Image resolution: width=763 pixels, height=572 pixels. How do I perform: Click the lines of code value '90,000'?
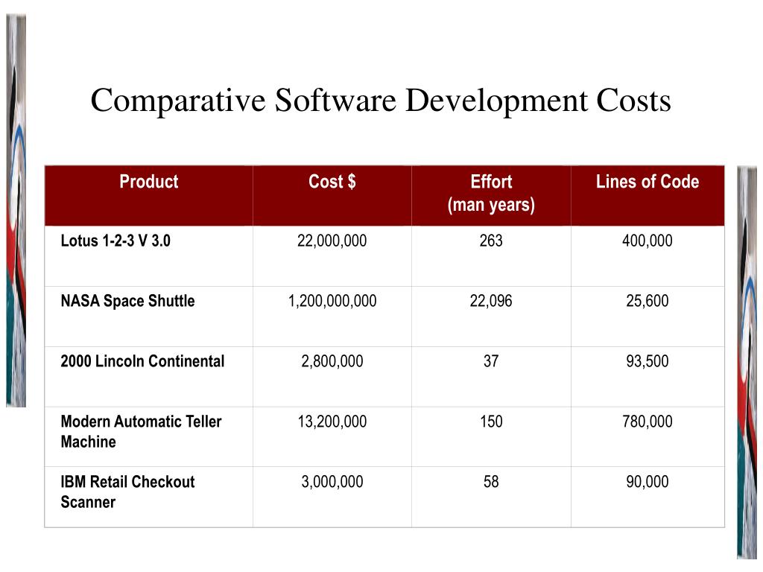[x=648, y=482]
